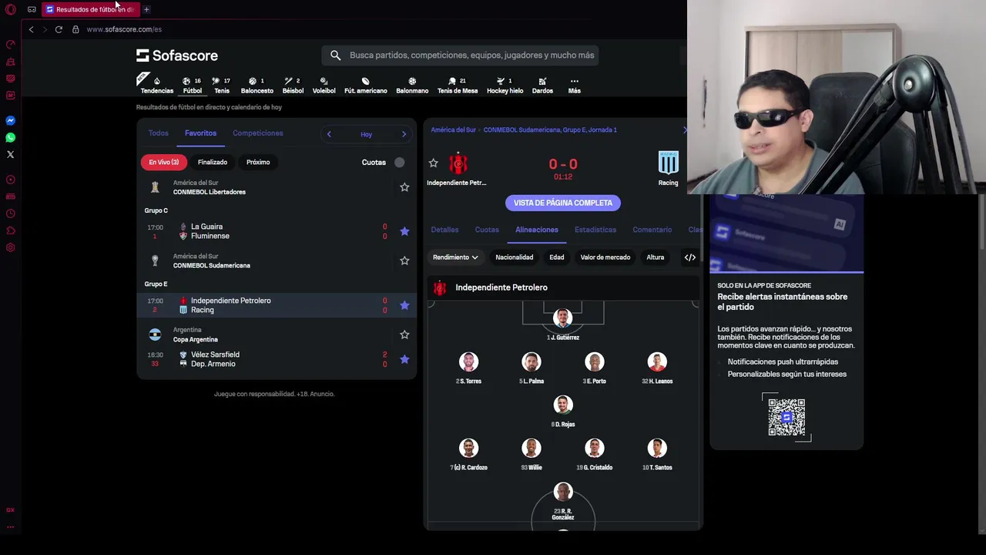986x555 pixels.
Task: Switch to the Competiciones tab
Action: pyautogui.click(x=258, y=133)
